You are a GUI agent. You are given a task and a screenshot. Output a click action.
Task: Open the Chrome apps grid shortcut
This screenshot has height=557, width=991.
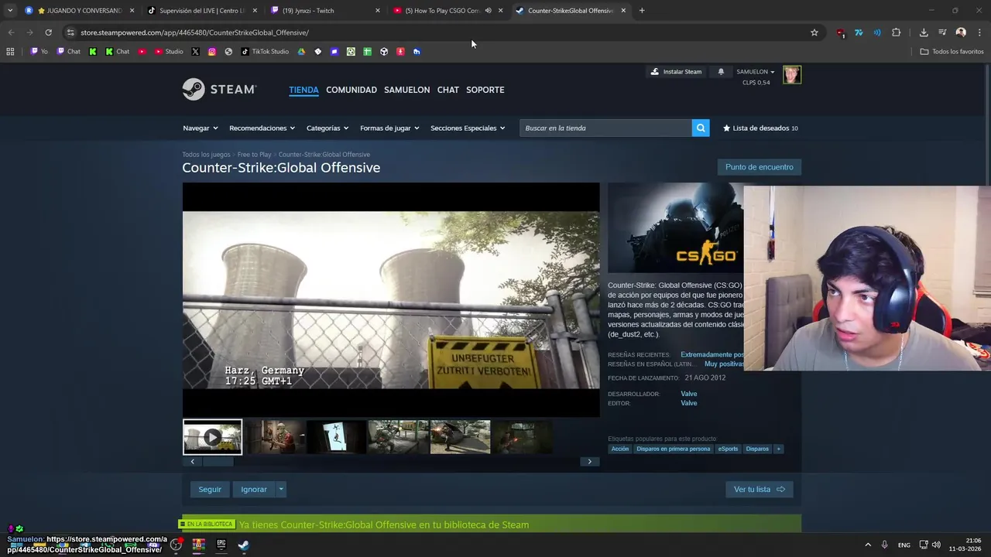10,52
